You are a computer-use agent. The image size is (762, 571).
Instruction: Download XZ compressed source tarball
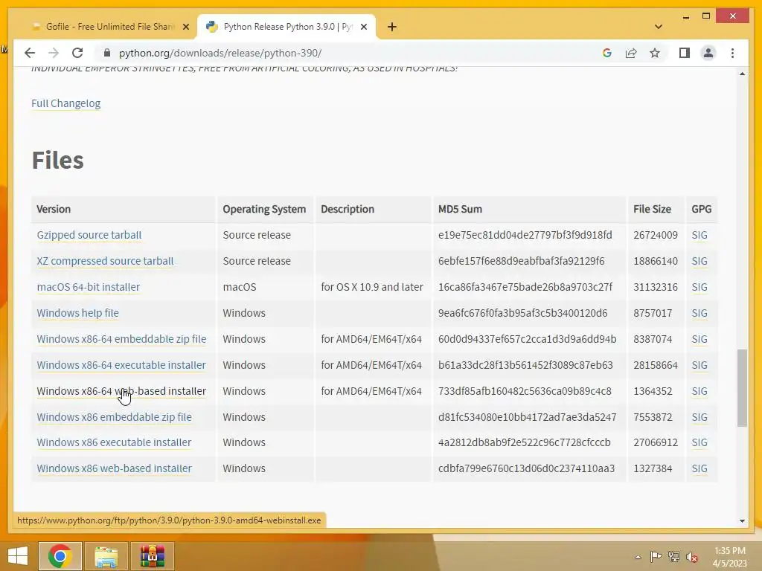pyautogui.click(x=105, y=261)
